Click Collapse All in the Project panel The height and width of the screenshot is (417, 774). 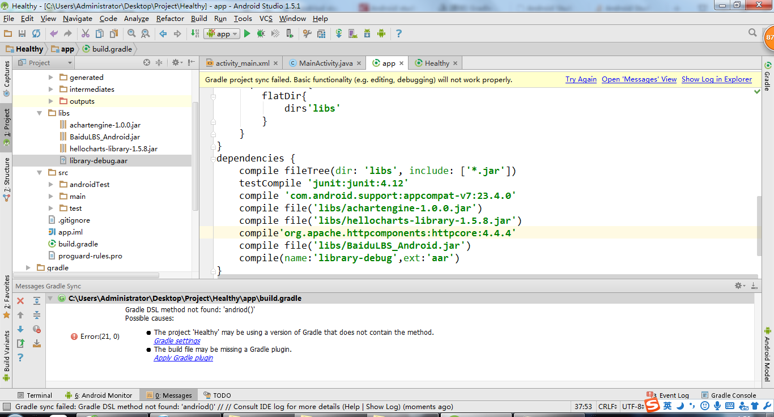(x=159, y=63)
